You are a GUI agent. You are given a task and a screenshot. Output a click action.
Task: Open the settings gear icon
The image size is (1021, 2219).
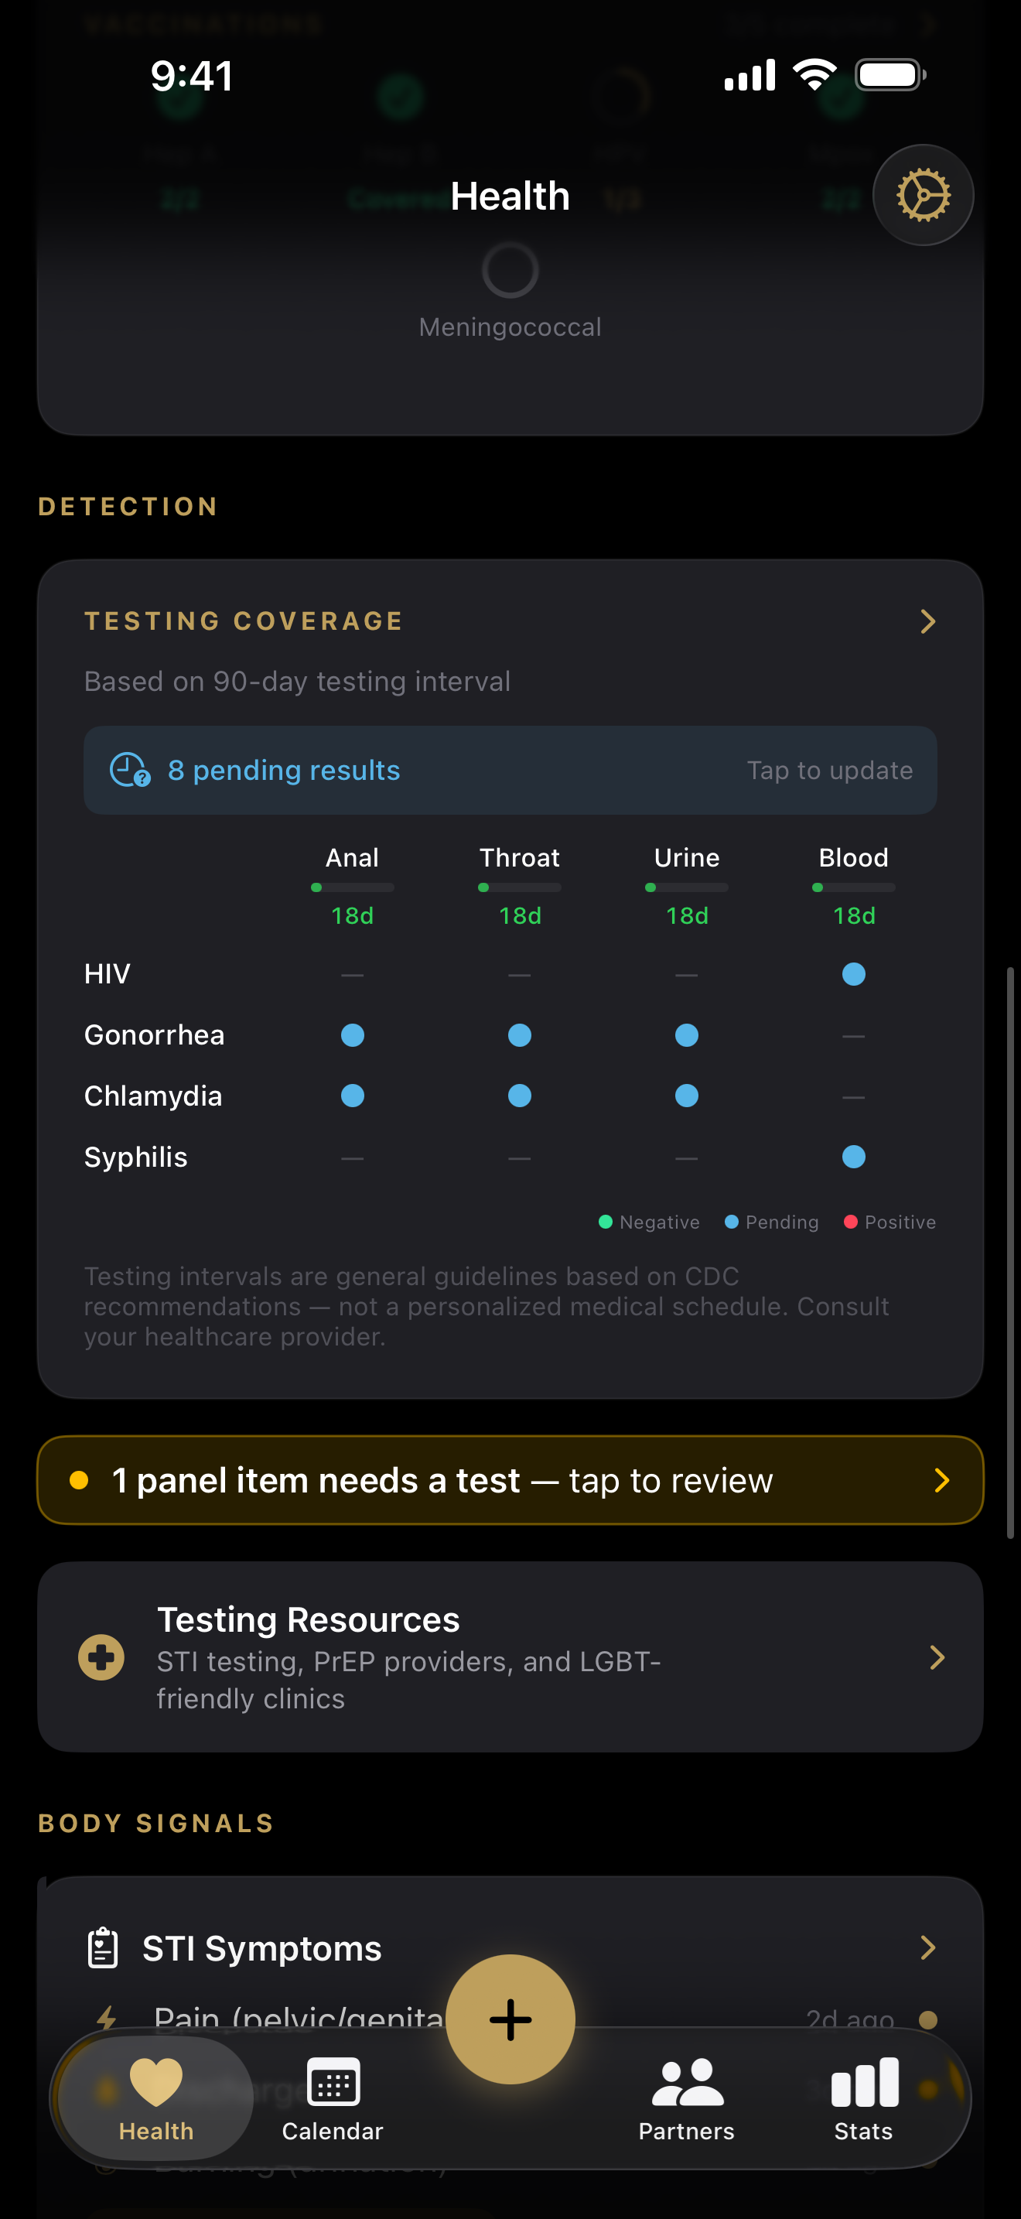(x=923, y=195)
